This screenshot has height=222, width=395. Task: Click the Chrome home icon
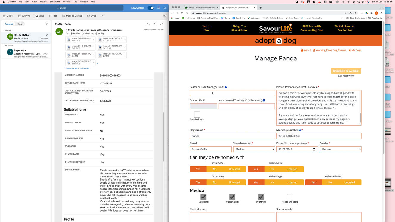187,13
